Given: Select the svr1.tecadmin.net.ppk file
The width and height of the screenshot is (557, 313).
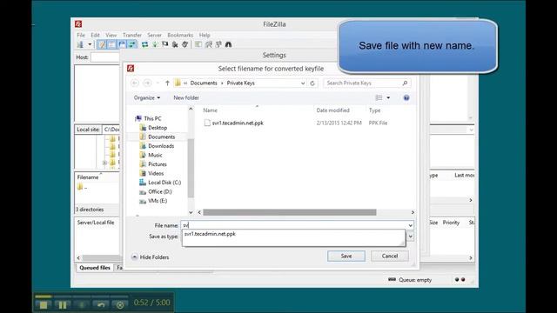Looking at the screenshot, I should [x=238, y=123].
